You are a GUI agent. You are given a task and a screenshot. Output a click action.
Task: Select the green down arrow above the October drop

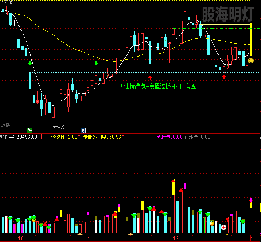[x=30, y=63]
